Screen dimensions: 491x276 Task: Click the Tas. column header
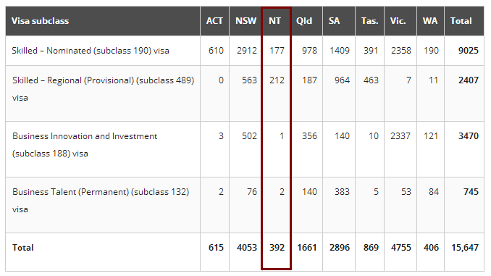[x=370, y=21]
